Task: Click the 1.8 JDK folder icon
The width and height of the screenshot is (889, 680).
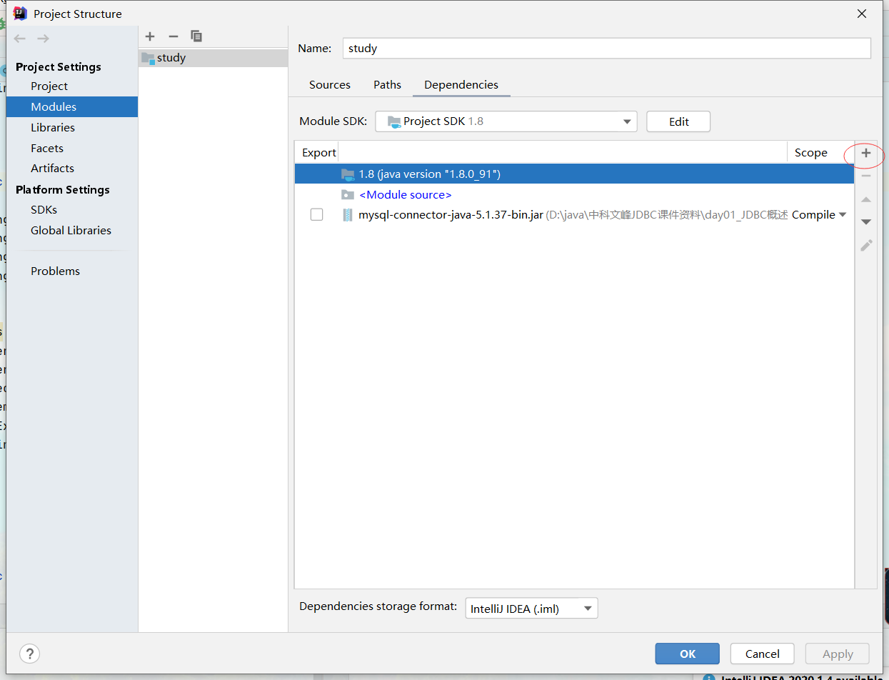Action: (x=348, y=174)
